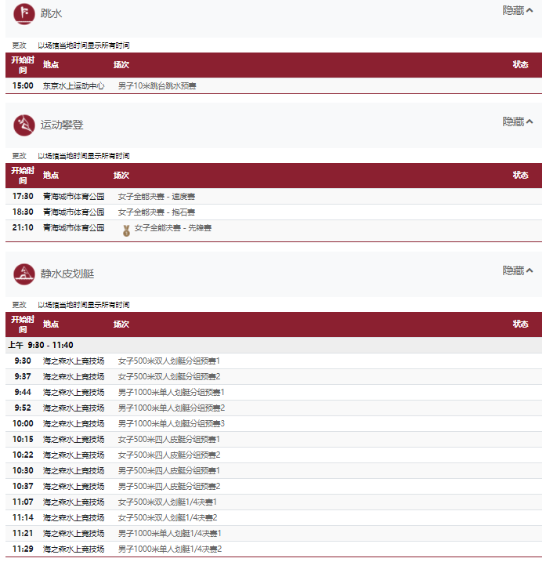
Task: Click the diving sport icon
Action: pyautogui.click(x=24, y=14)
